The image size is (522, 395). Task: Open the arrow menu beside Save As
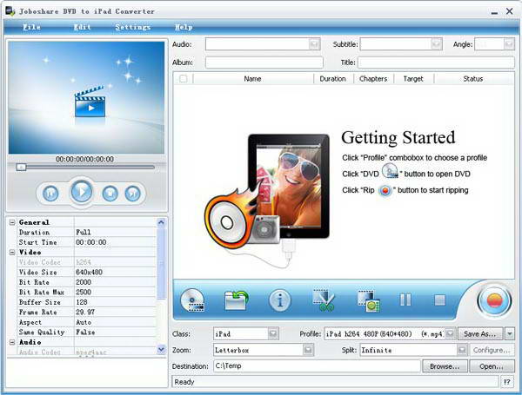pos(510,333)
